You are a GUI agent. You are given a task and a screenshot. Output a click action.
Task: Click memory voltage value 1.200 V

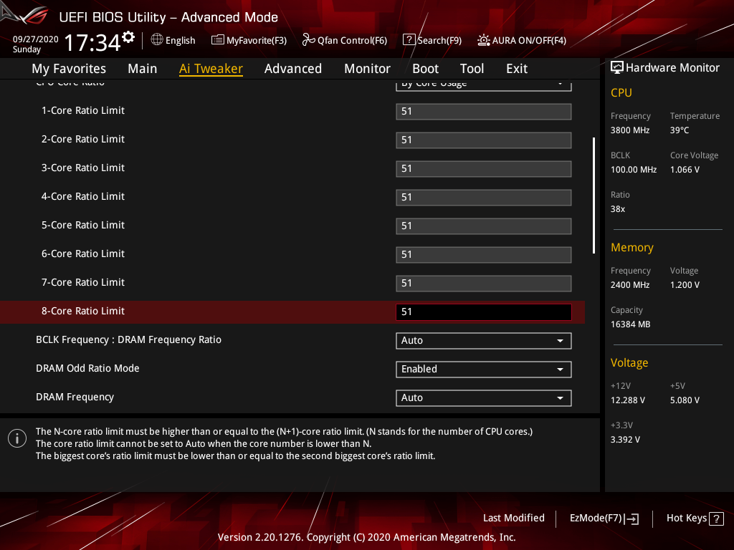click(x=685, y=285)
